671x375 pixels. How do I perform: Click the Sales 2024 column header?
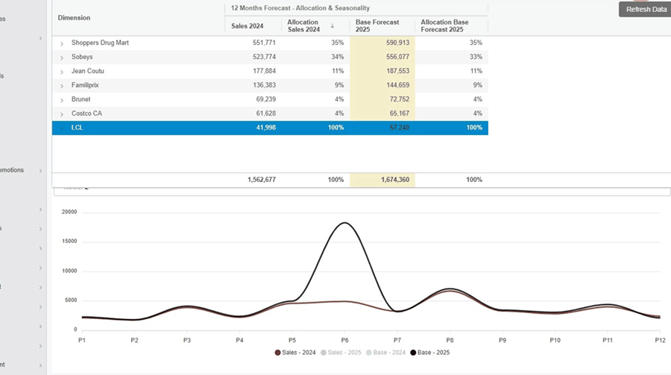pos(248,26)
